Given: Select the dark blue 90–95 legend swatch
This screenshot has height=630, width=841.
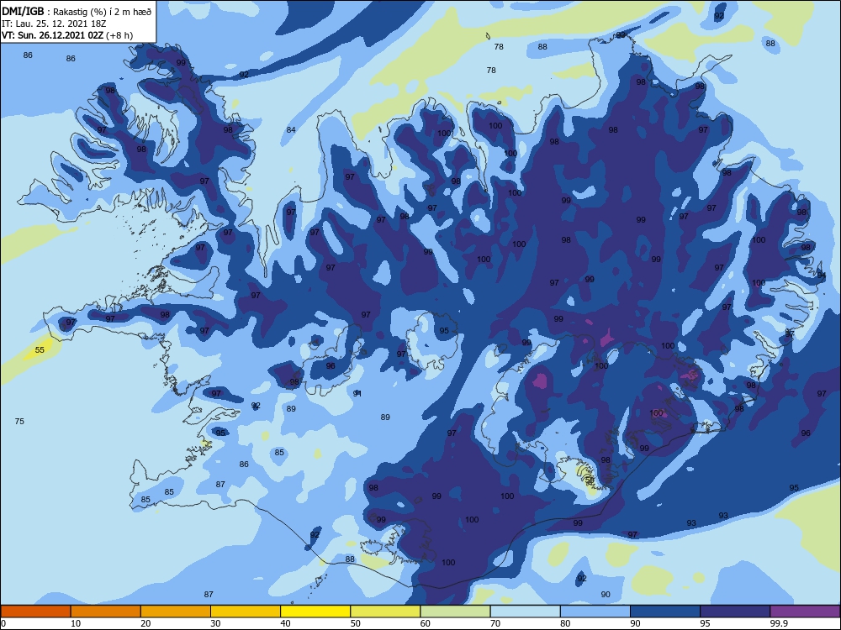Looking at the screenshot, I should point(665,612).
